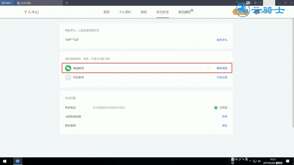Image resolution: width=294 pixels, height=165 pixels.
Task: Click the document icon on 文字文稿1 tab
Action: [x=18, y=3]
